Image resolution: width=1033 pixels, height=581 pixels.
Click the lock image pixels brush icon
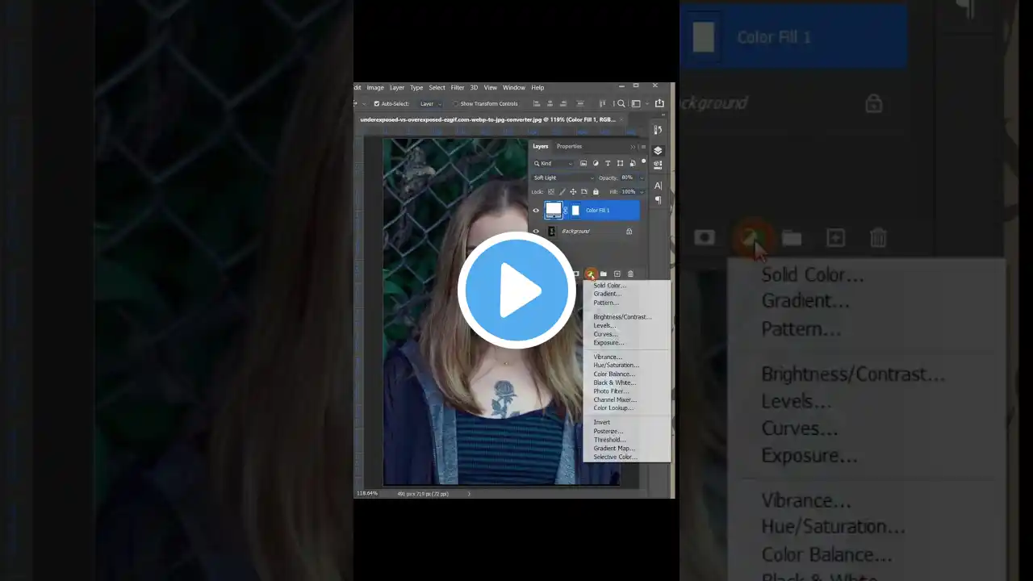pyautogui.click(x=563, y=192)
